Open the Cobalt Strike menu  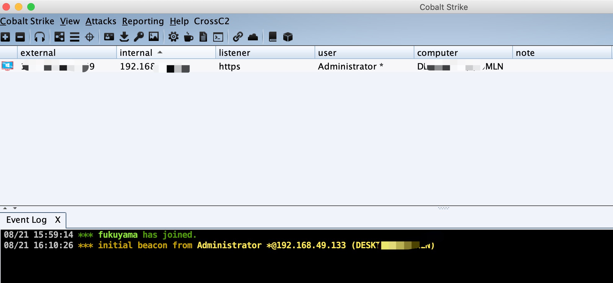click(x=27, y=21)
